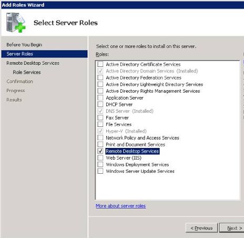The image size is (244, 238).
Task: Check Active Directory Federation Services checkbox
Action: [x=100, y=77]
